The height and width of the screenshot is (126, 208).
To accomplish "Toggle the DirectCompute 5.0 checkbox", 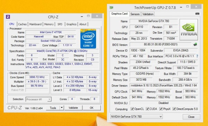I will (174, 109).
